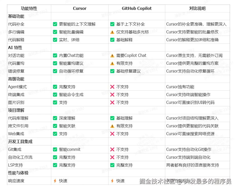Click Cursor green check in Web集成 row
237x190 pixels.
[x=55, y=134]
